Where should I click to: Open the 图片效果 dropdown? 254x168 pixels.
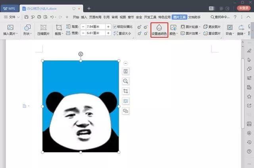[x=191, y=33]
